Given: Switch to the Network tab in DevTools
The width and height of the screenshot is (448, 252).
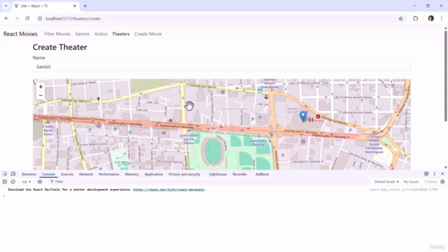Looking at the screenshot, I should (86, 174).
